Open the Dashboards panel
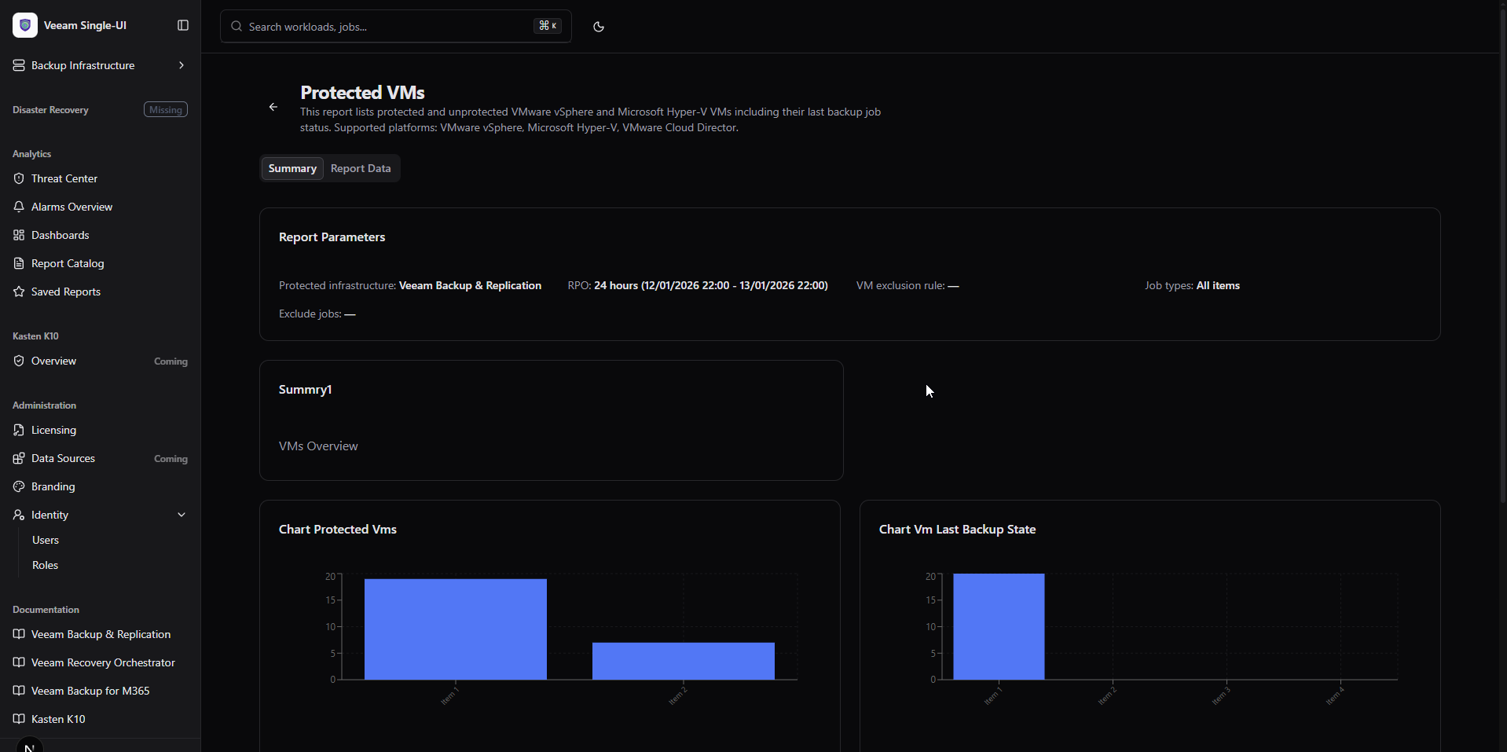 60,234
